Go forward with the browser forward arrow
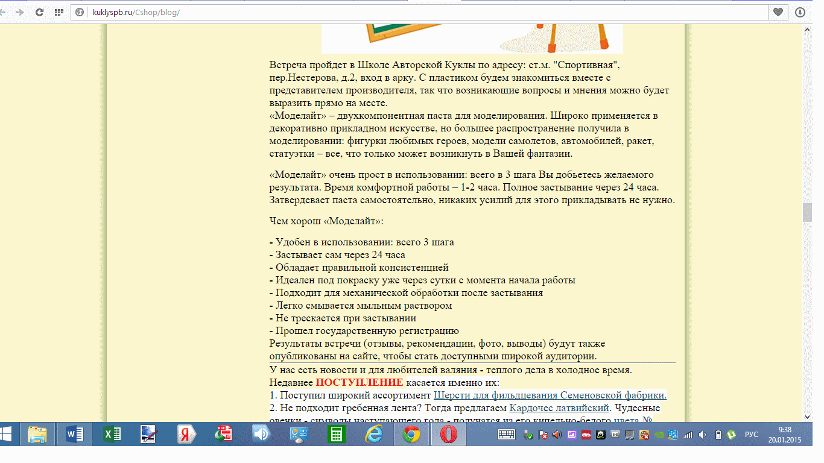The image size is (824, 463). 20,12
